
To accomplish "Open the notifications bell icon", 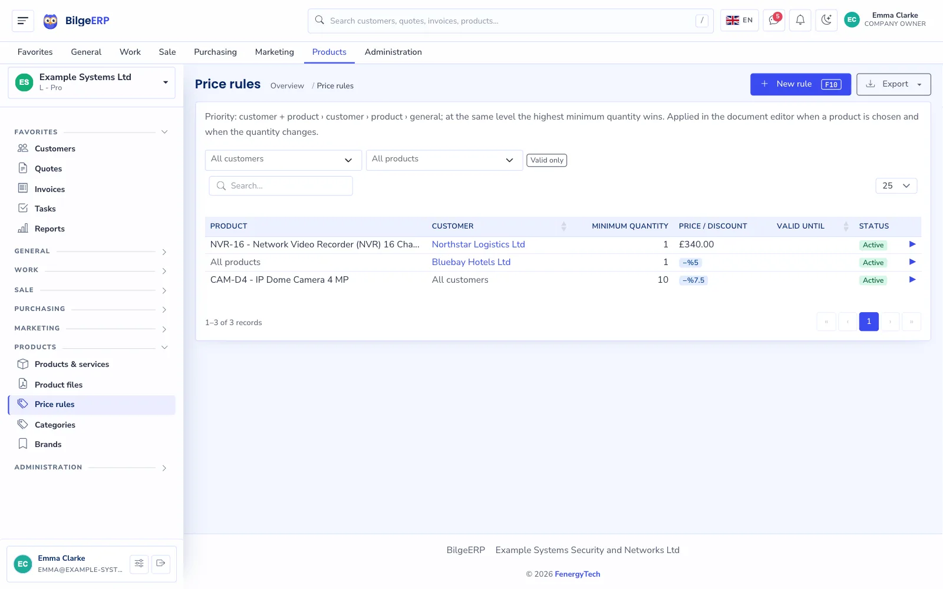I will coord(800,21).
